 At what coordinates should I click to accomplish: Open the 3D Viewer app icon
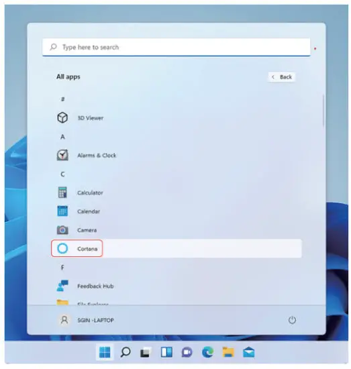pyautogui.click(x=62, y=117)
